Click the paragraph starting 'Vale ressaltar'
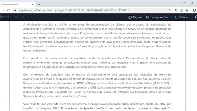This screenshot has height=111, width=197. (97, 106)
